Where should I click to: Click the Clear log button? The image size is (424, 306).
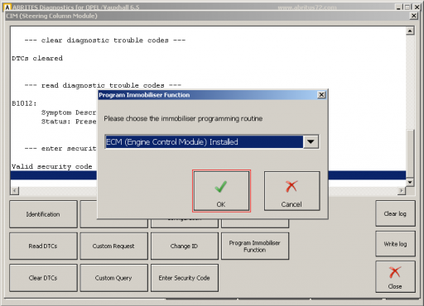click(395, 213)
